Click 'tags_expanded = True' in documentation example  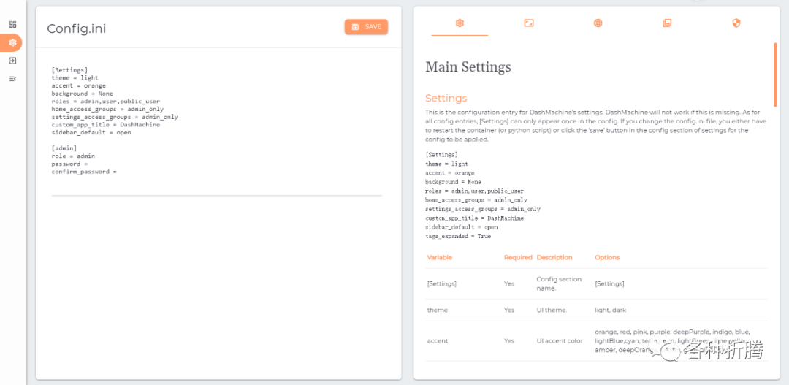coord(458,236)
